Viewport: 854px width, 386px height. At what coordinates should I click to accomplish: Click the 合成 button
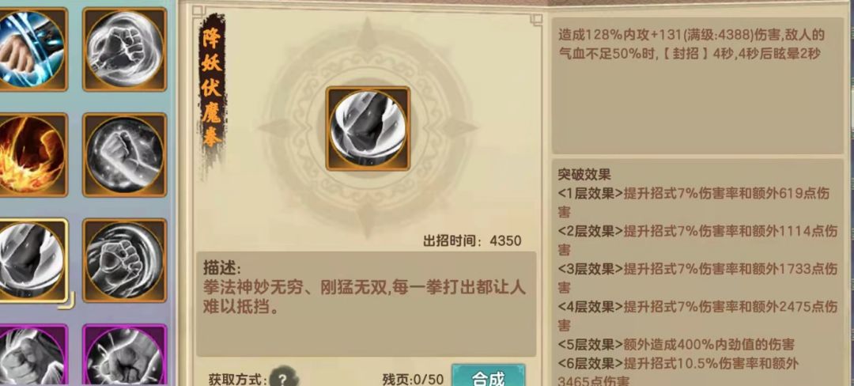[x=489, y=376]
